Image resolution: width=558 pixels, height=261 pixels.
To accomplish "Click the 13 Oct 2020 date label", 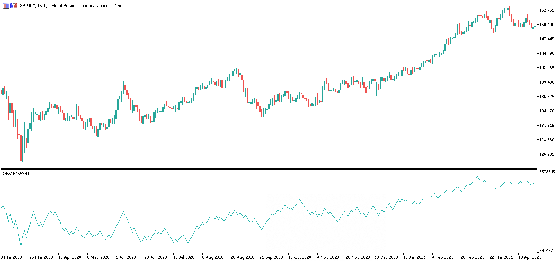I will point(300,257).
